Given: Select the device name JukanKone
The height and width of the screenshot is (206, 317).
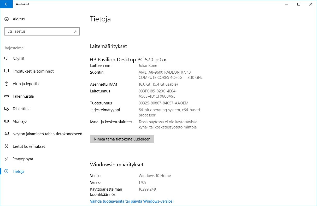Looking at the screenshot, I should point(148,66).
